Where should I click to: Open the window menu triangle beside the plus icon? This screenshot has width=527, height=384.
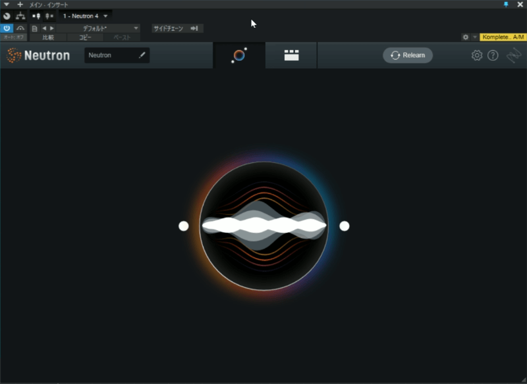click(x=7, y=5)
